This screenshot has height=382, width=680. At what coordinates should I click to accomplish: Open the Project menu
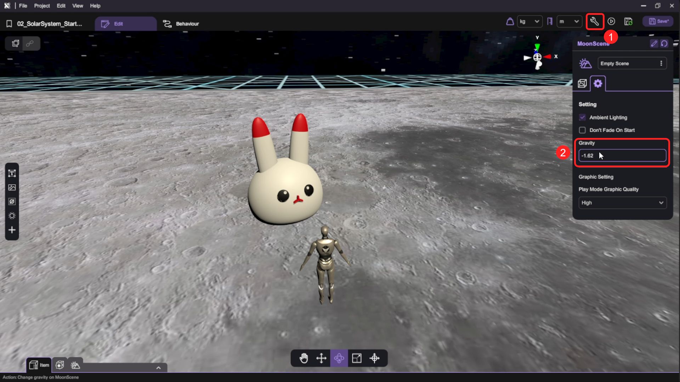(42, 6)
